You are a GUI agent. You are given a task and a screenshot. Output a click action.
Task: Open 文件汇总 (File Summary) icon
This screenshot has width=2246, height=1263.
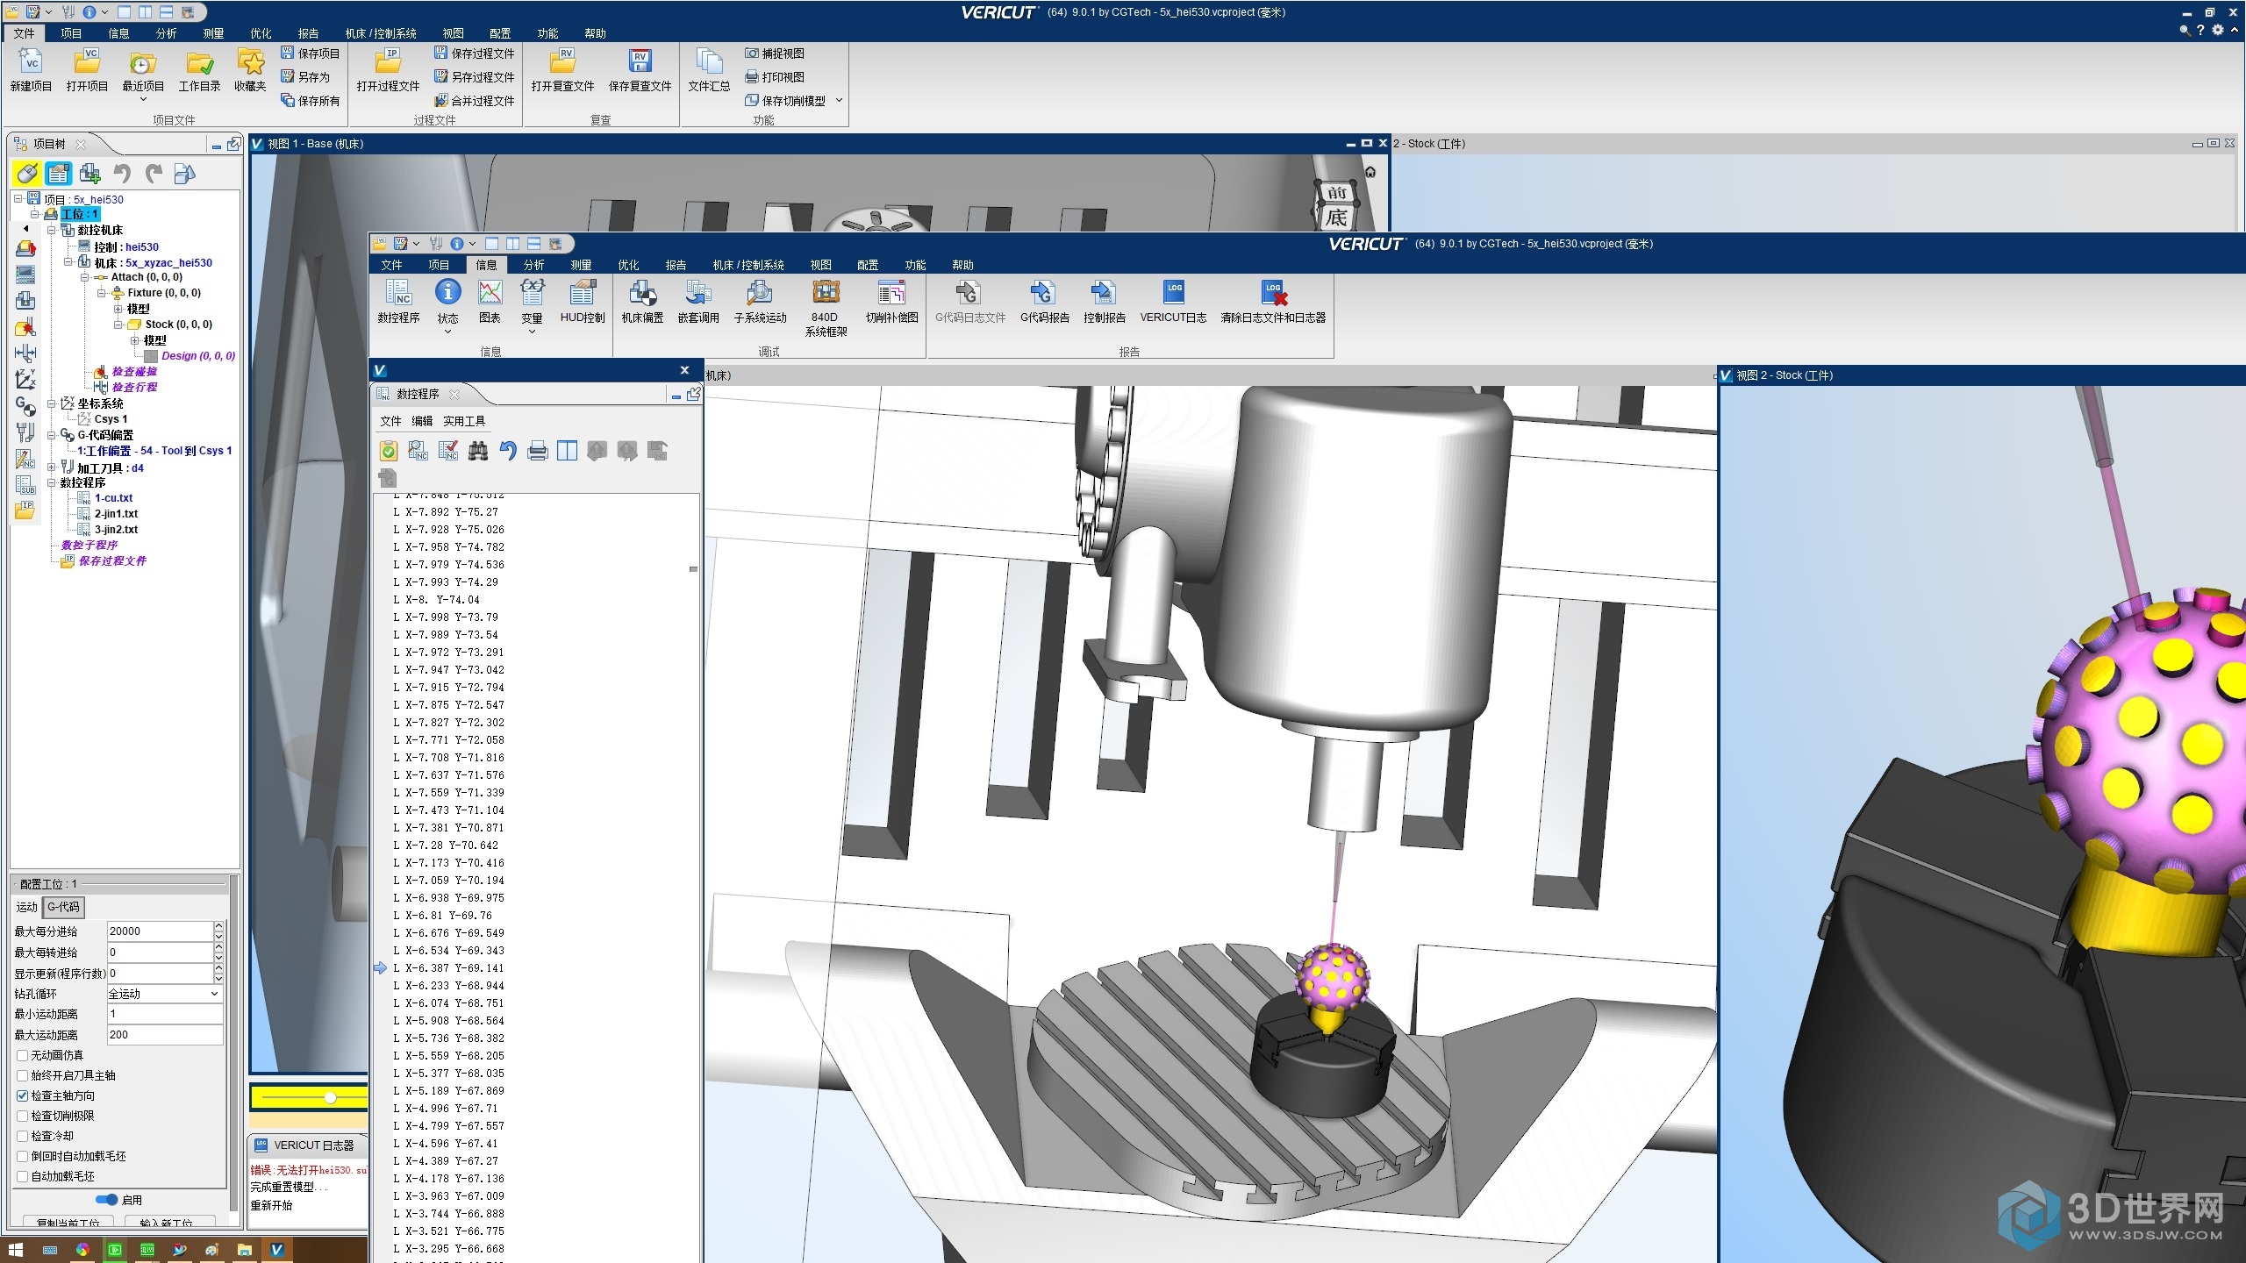[709, 70]
